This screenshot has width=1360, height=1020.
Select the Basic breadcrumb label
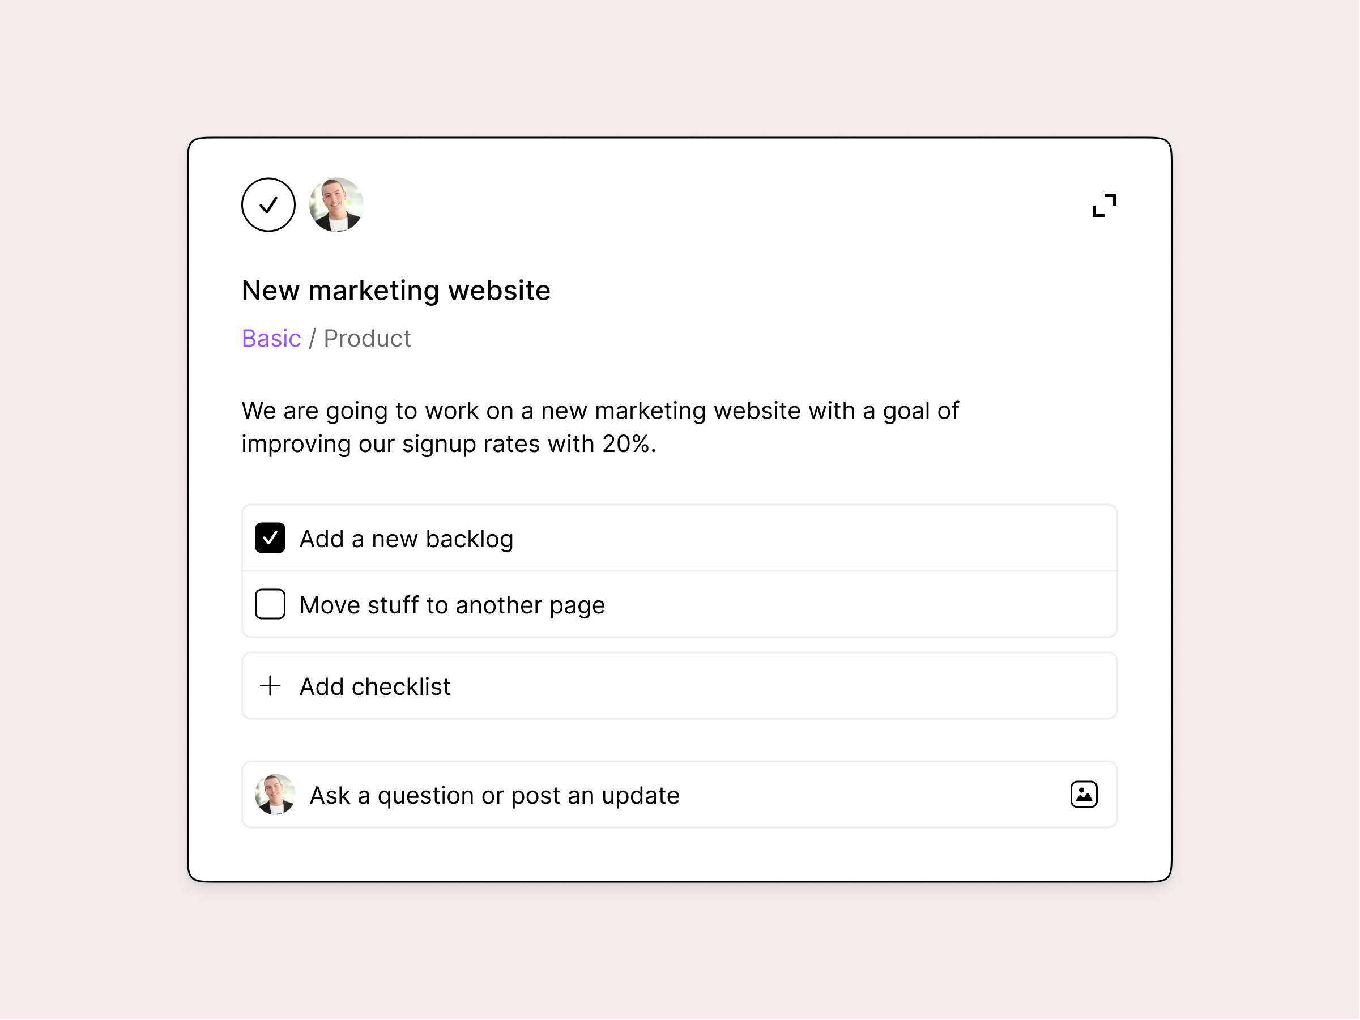(271, 338)
